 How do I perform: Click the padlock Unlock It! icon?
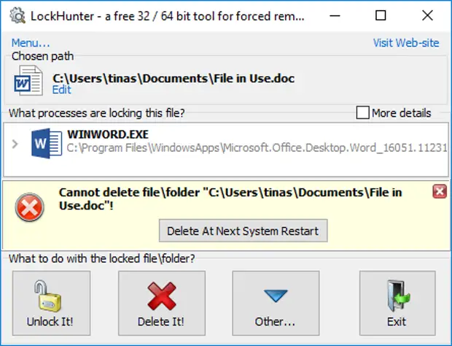[51, 296]
